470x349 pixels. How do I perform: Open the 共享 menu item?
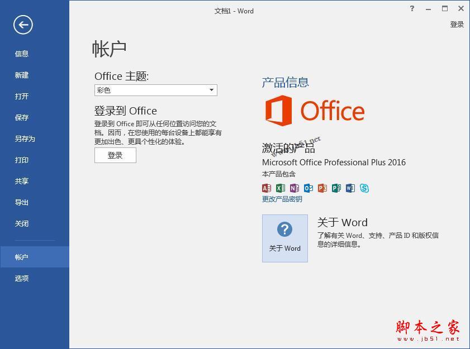[x=22, y=181]
